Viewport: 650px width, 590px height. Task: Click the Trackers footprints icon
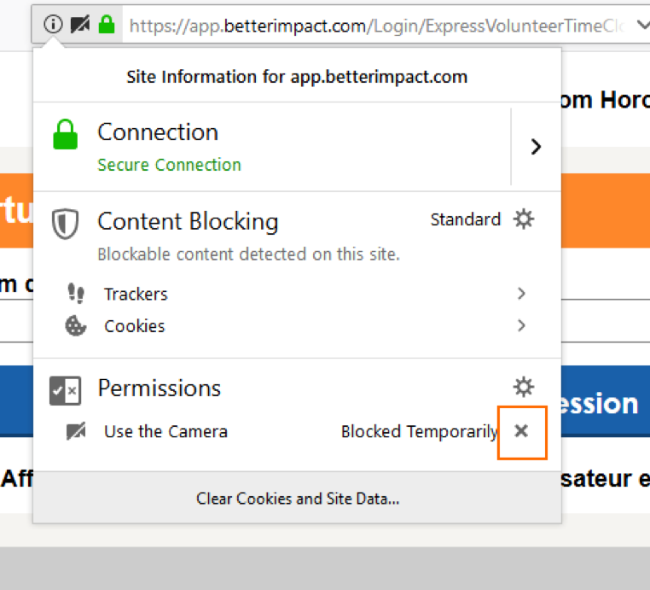click(x=76, y=294)
